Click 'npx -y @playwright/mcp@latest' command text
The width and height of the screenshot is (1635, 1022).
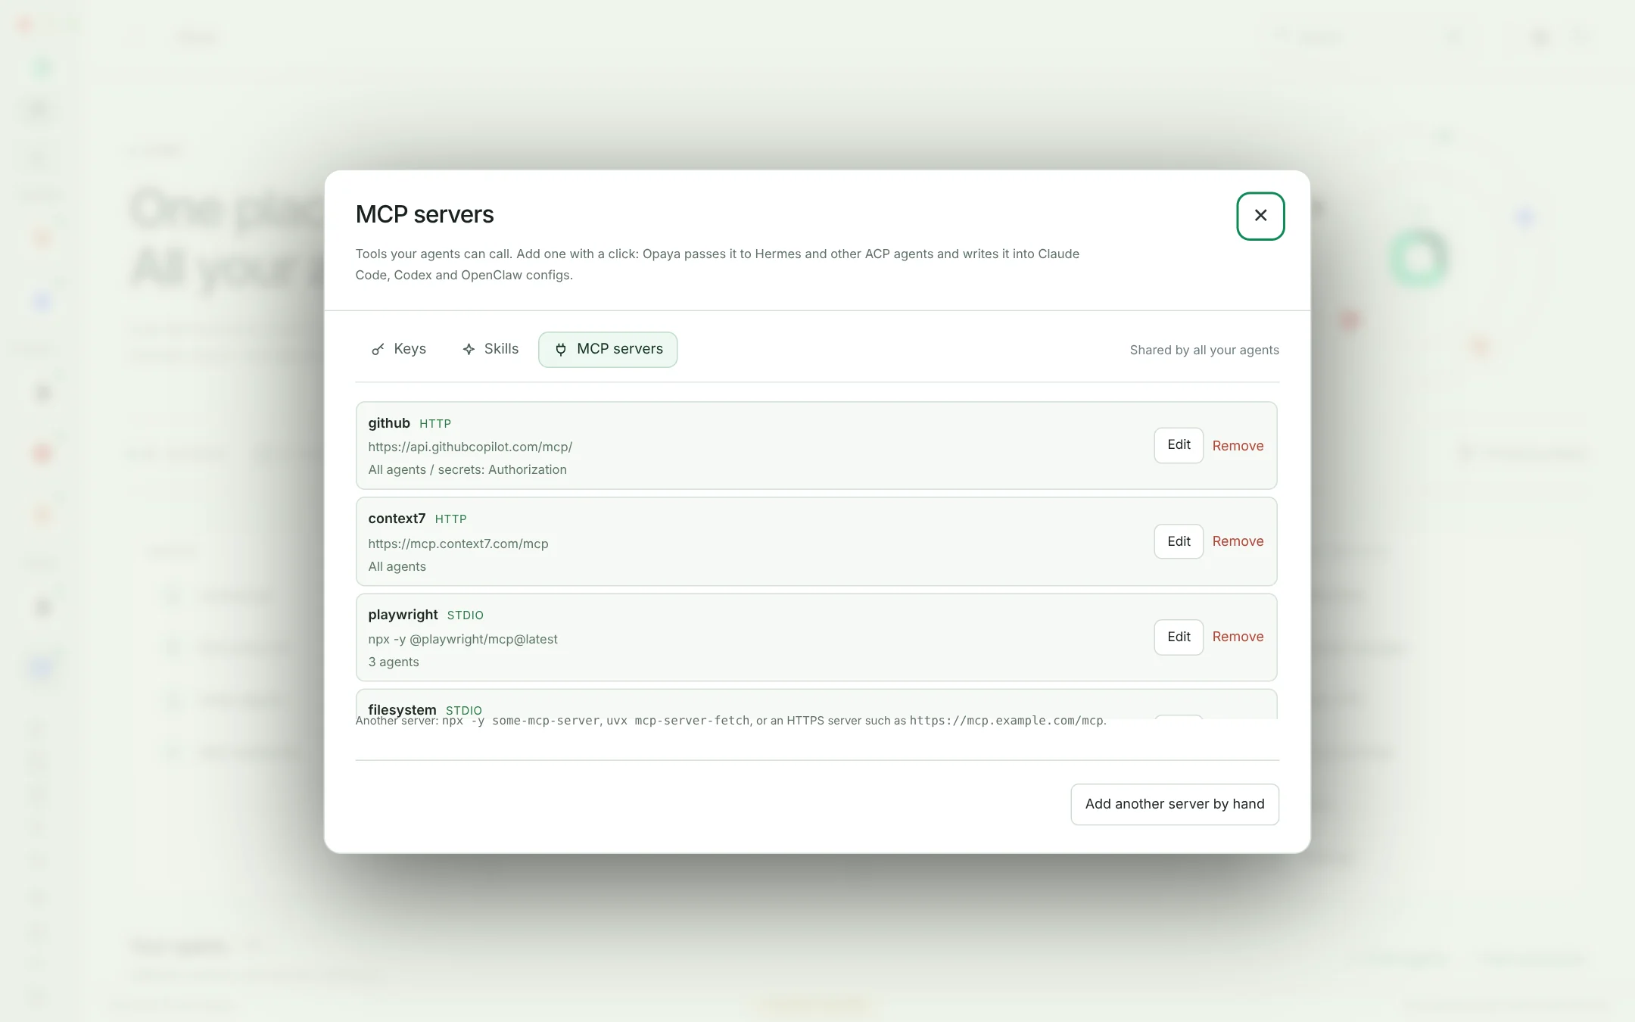click(x=462, y=639)
